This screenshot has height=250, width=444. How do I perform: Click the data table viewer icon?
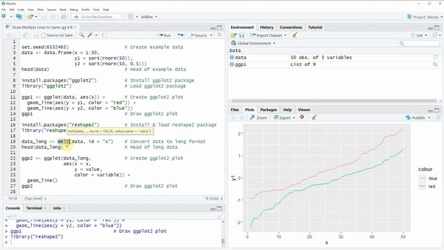[x=435, y=57]
